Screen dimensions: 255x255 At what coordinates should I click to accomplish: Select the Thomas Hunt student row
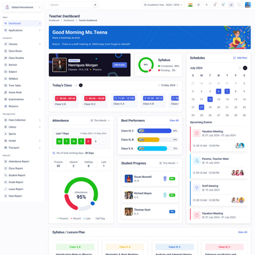(150, 212)
